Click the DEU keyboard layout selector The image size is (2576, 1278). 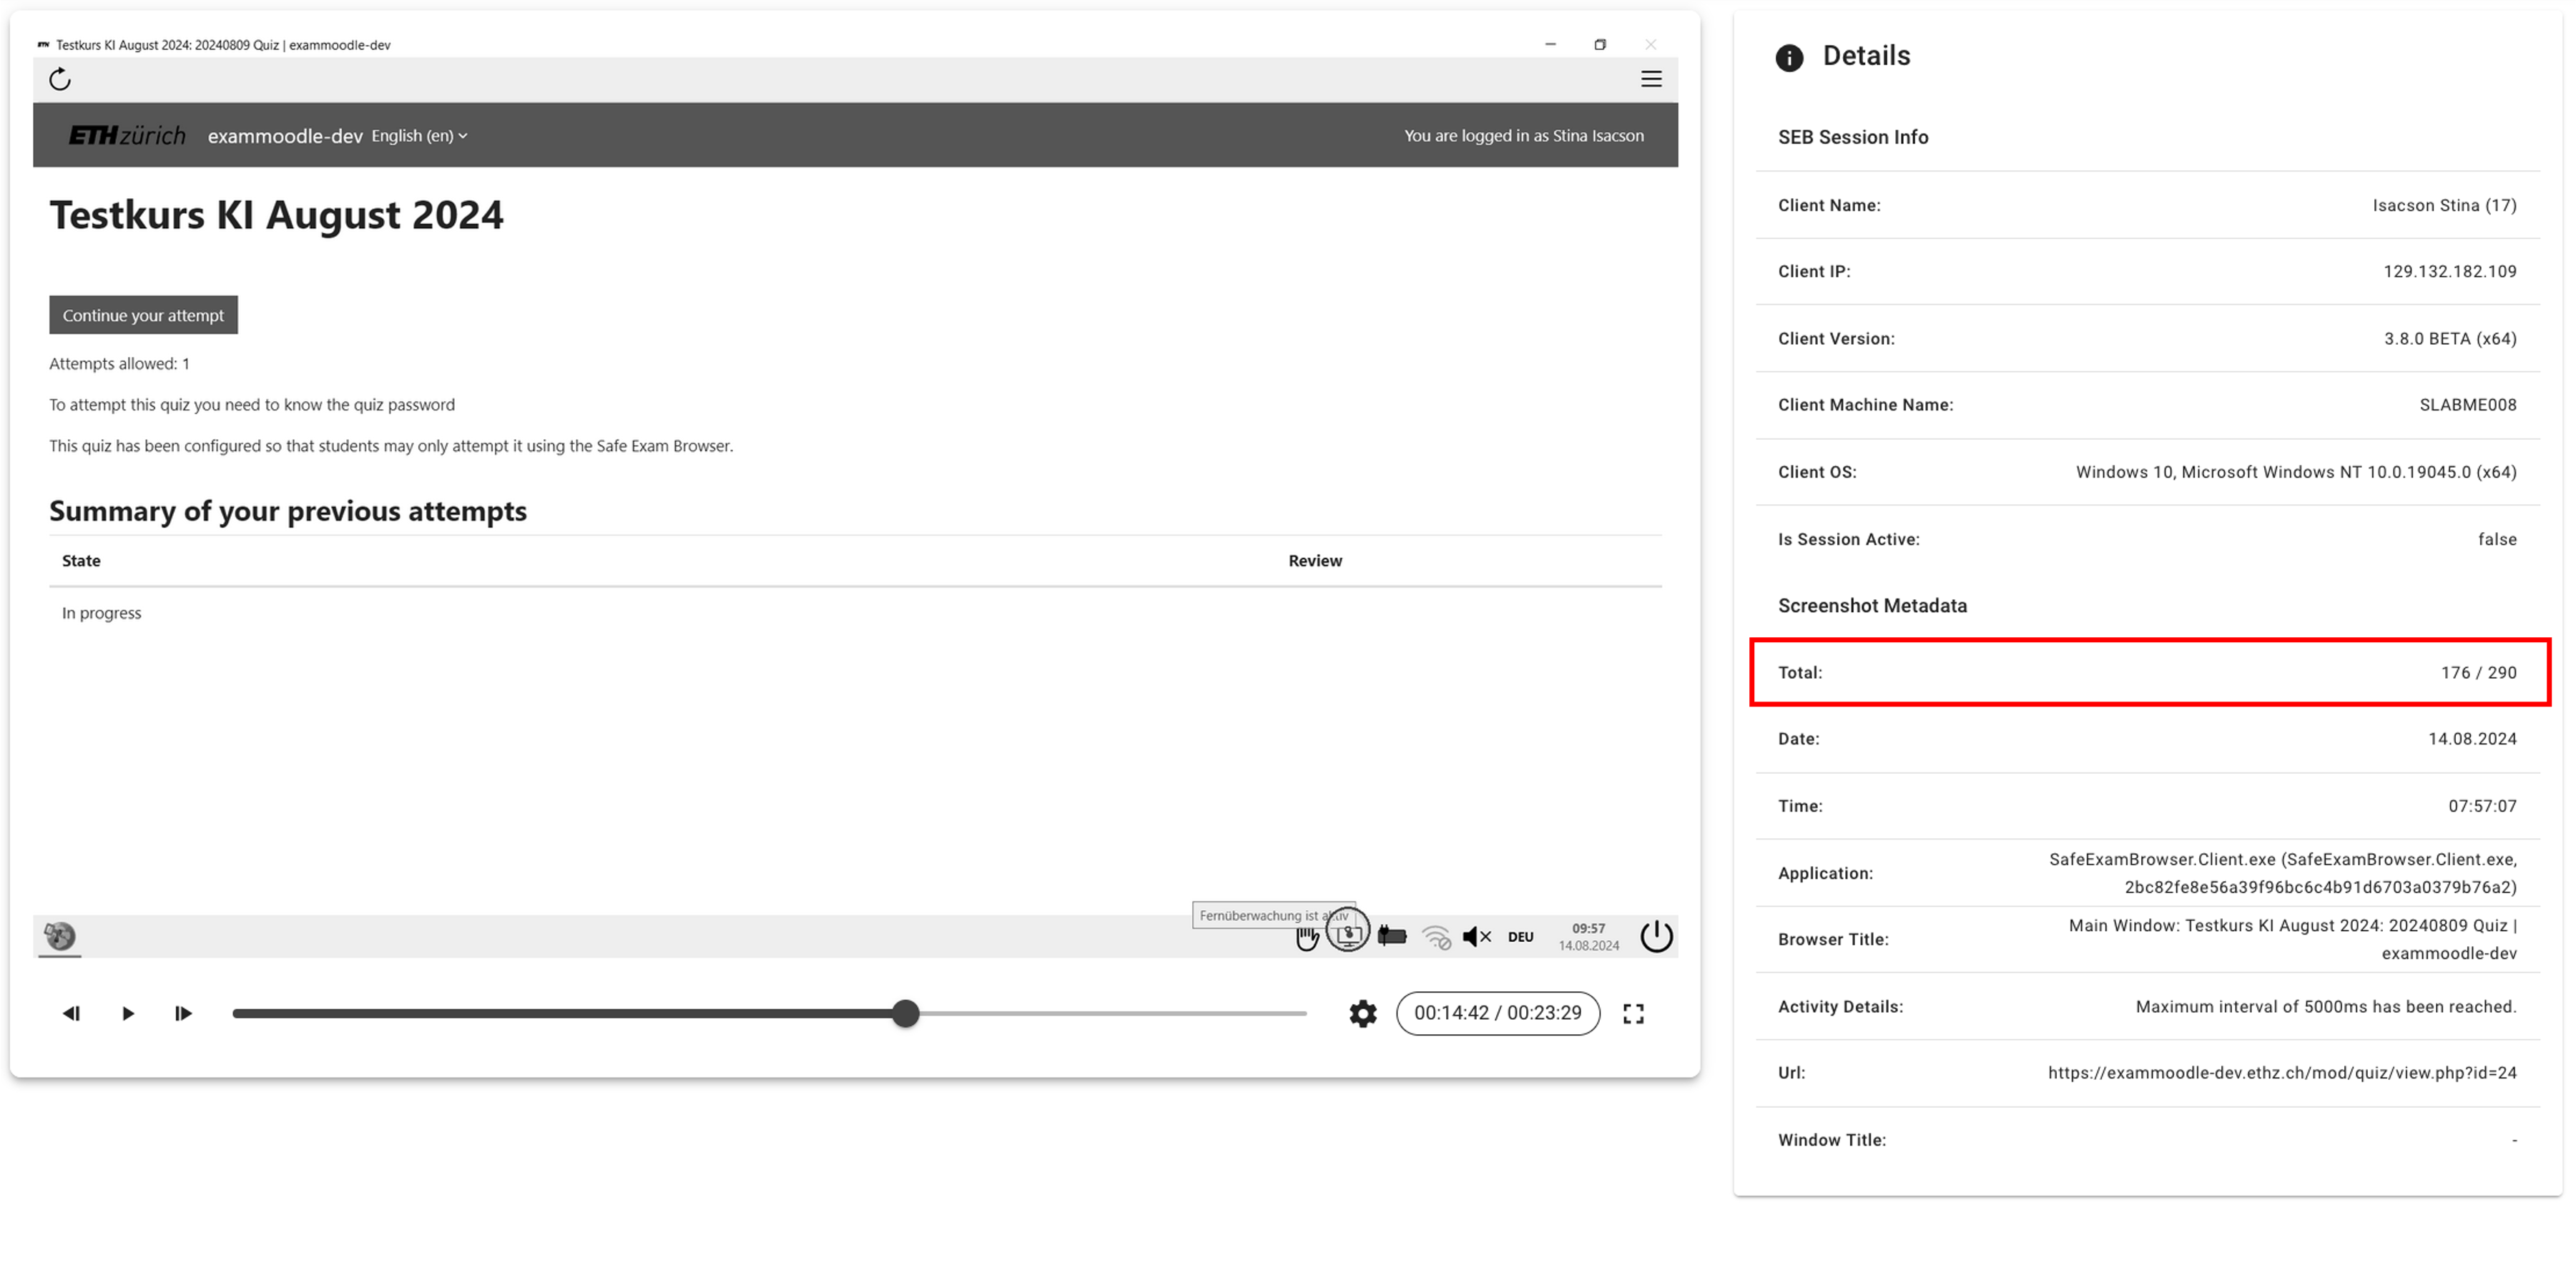(1520, 937)
